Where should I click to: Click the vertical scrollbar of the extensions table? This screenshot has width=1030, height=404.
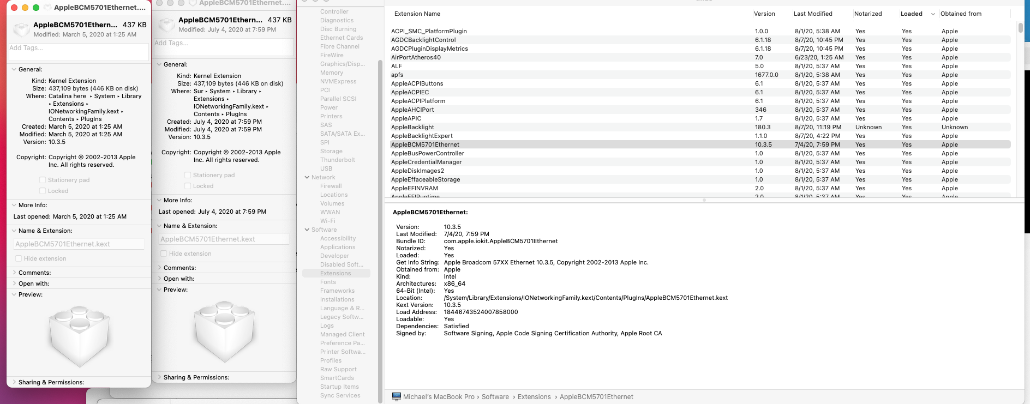click(x=1020, y=28)
